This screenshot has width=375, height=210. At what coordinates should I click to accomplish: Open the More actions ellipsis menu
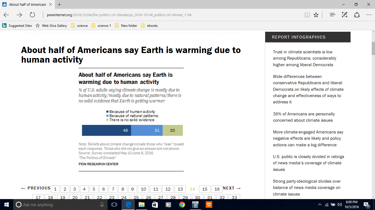click(369, 15)
